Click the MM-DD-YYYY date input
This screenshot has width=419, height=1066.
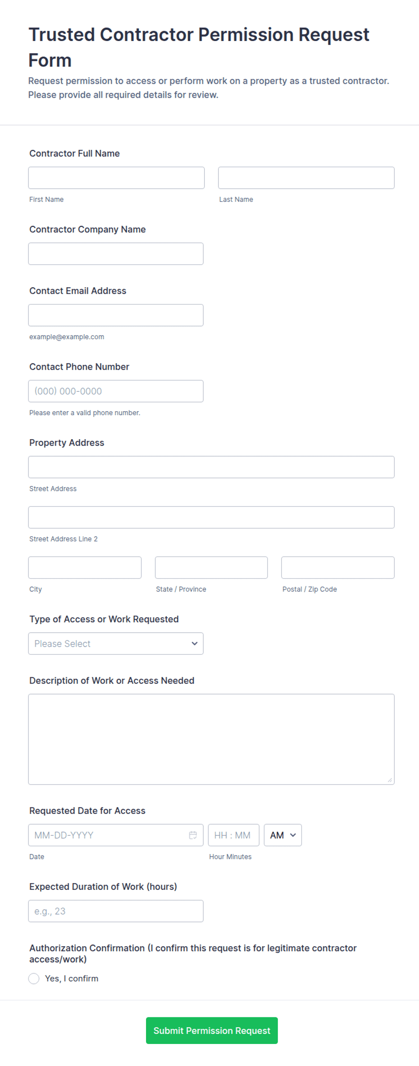point(116,835)
